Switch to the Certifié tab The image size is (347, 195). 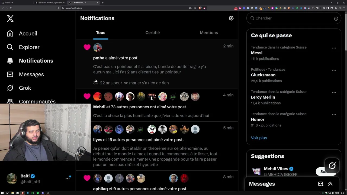[153, 32]
